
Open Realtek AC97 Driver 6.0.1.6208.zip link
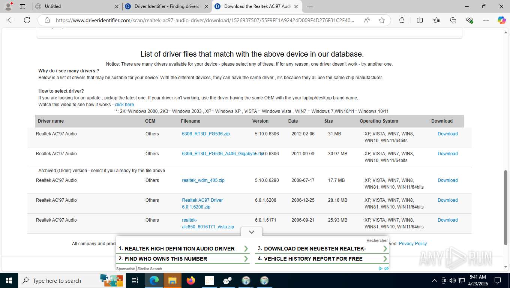pyautogui.click(x=202, y=204)
